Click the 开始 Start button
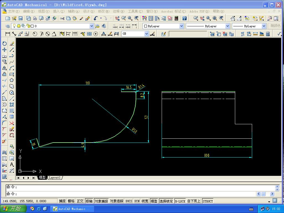The height and width of the screenshot is (213, 284). [x=13, y=209]
